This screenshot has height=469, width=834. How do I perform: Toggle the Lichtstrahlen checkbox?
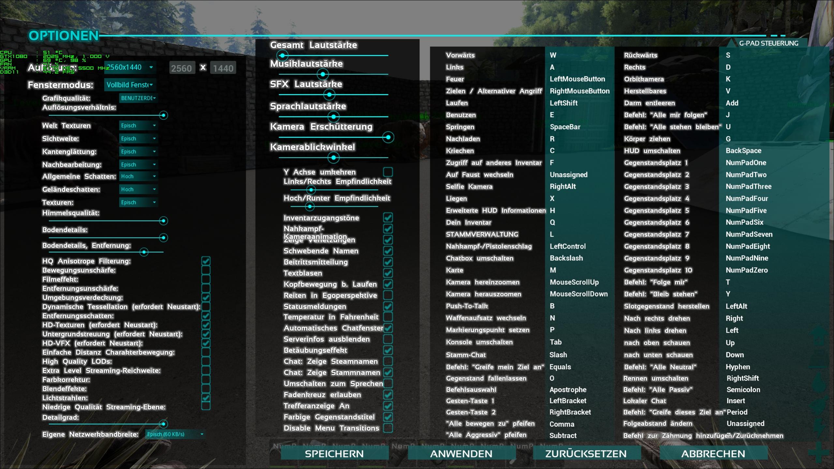(x=206, y=398)
